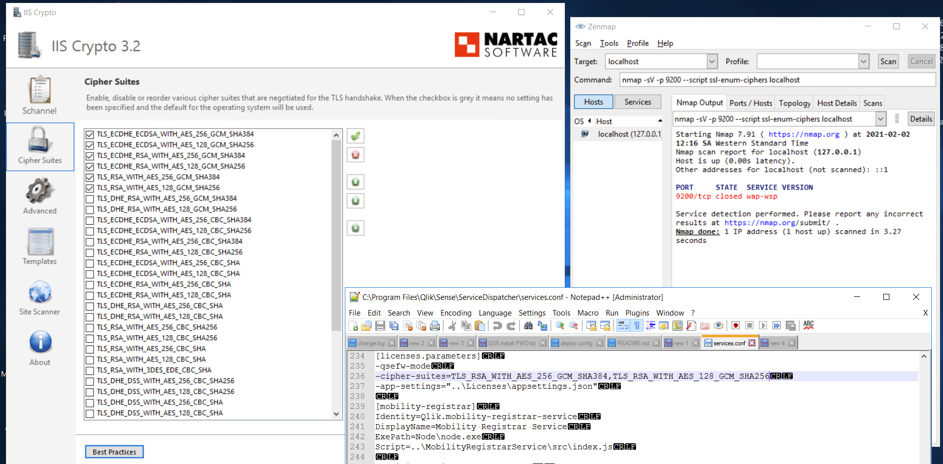Screen dimensions: 943x464
Task: Enable TLS_DHE_RSA_WITH_AES_256_GCM_SHA384 cipher suite
Action: pos(89,198)
